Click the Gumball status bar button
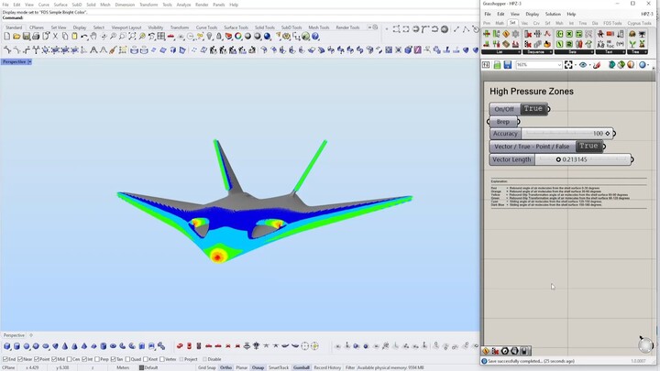This screenshot has height=371, width=660. 302,367
